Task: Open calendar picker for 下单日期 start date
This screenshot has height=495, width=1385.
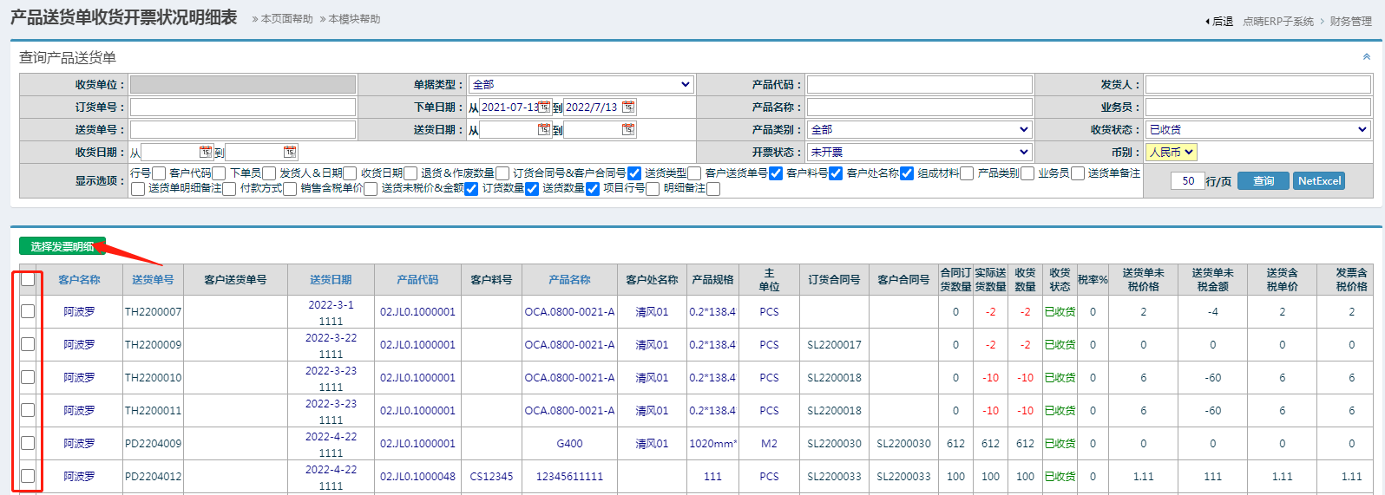Action: pos(544,107)
